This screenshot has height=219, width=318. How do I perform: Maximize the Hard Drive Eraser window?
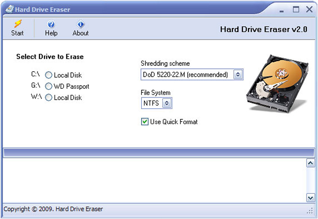click(296, 9)
